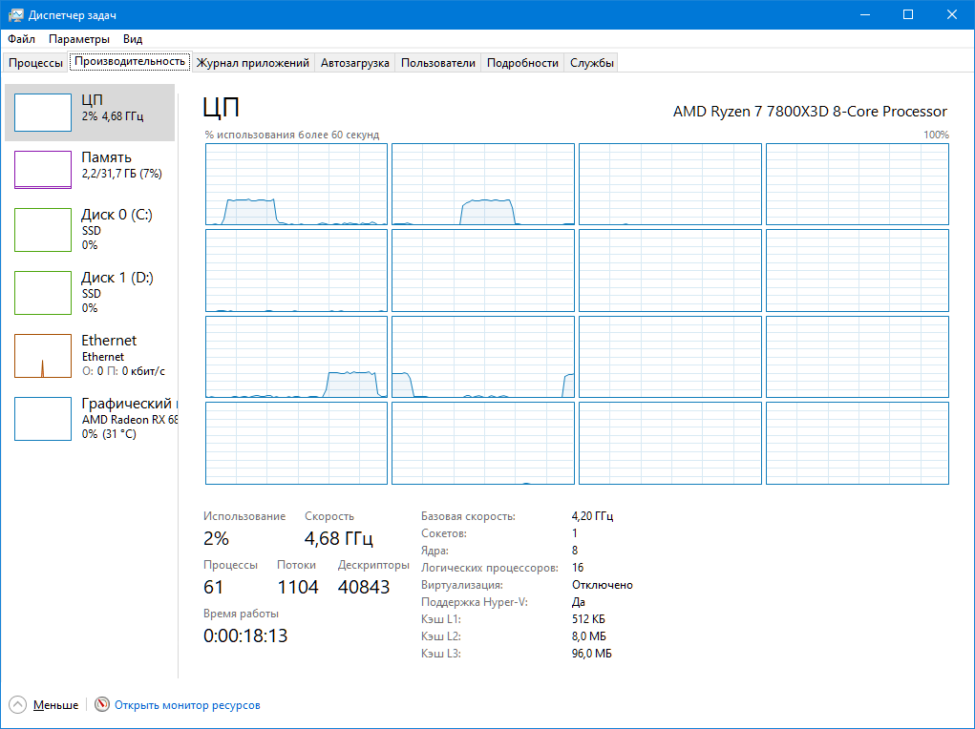
Task: Click the Ethernet О: 0 П: 0 кбит/с text
Action: pos(123,371)
